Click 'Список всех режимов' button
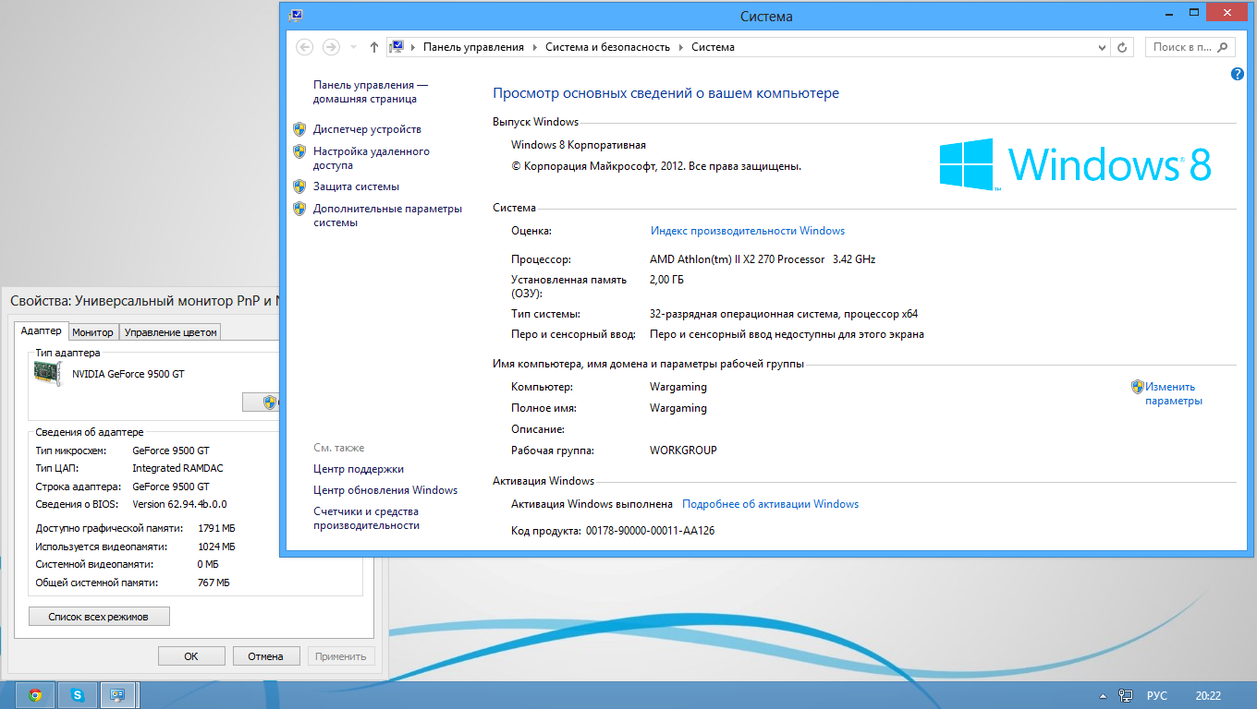Screen dimensions: 1257x709 click(x=99, y=616)
